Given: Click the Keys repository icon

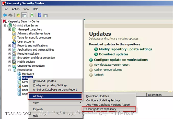Looking at the screenshot, I should (19, 82).
